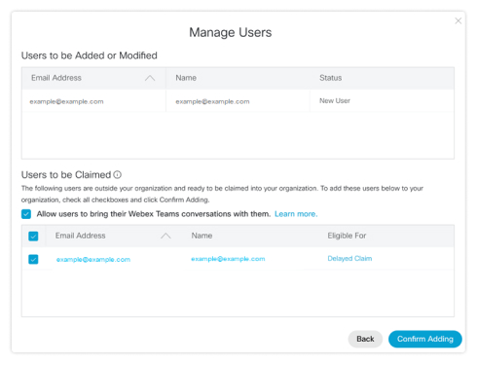Click Confirm Adding button
Viewport: 477px width, 365px height.
[x=425, y=339]
